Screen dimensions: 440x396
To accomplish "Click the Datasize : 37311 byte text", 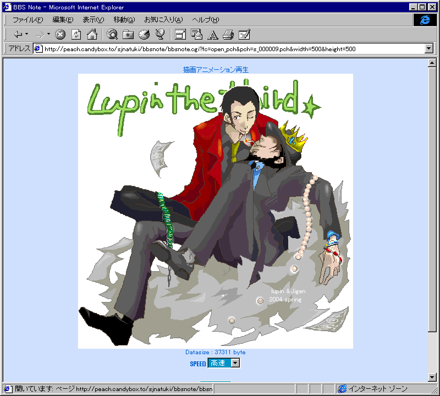I will click(x=216, y=352).
